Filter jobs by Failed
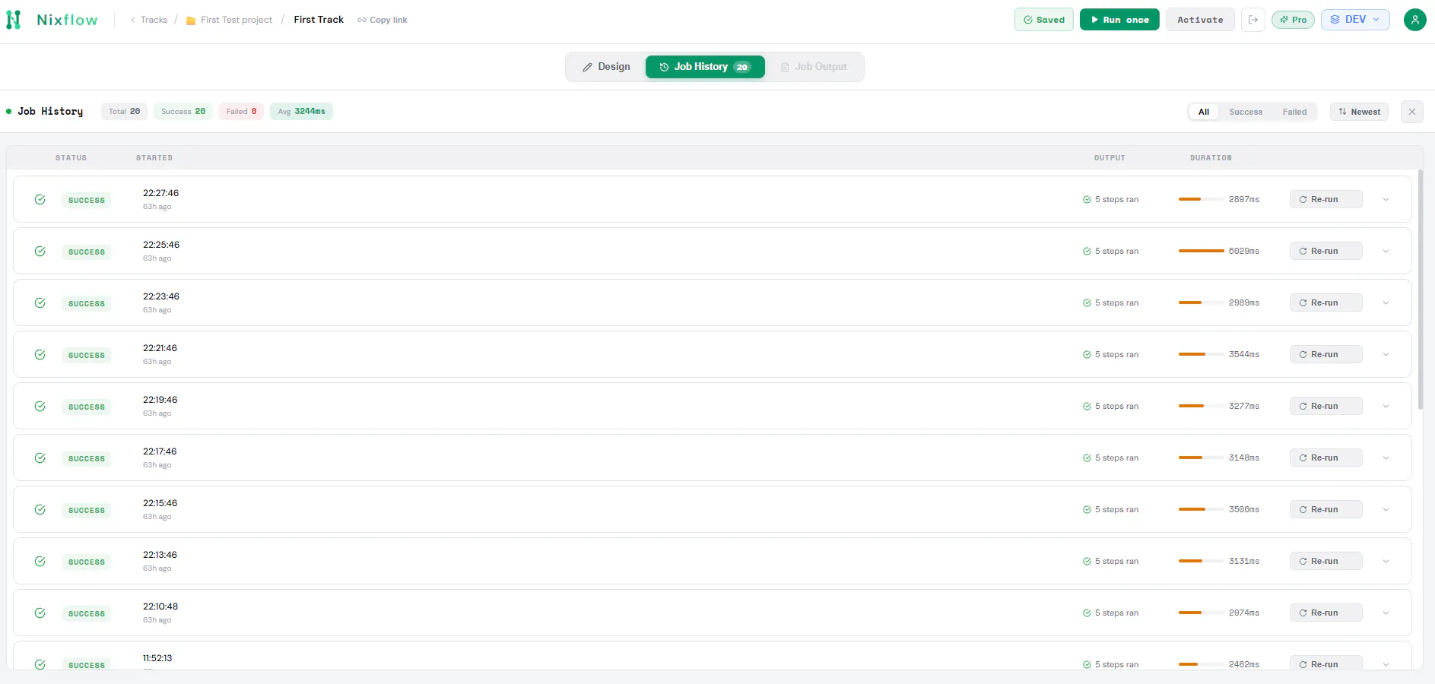The height and width of the screenshot is (684, 1435). [1294, 112]
